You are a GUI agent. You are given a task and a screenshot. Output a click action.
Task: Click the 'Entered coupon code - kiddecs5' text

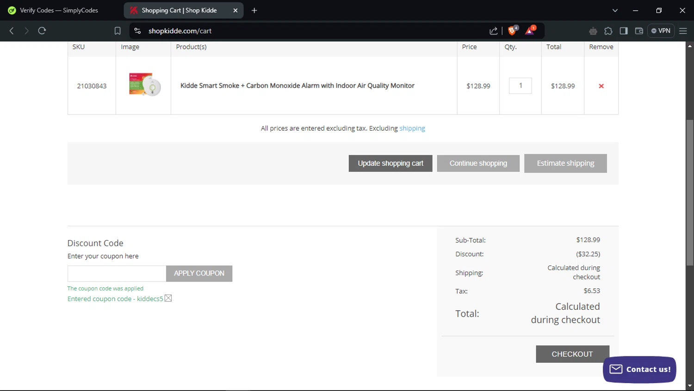click(x=115, y=299)
